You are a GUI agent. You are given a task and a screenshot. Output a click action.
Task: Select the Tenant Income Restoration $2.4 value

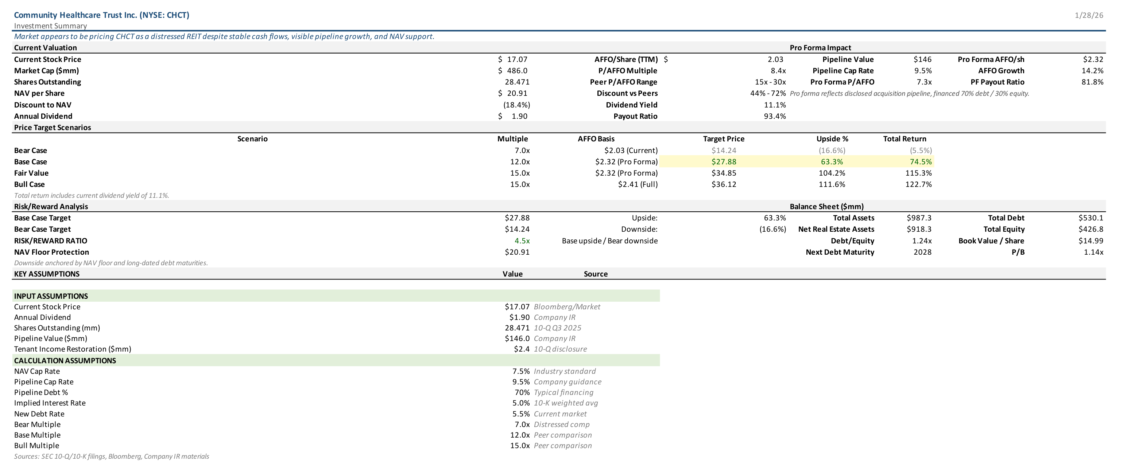522,349
